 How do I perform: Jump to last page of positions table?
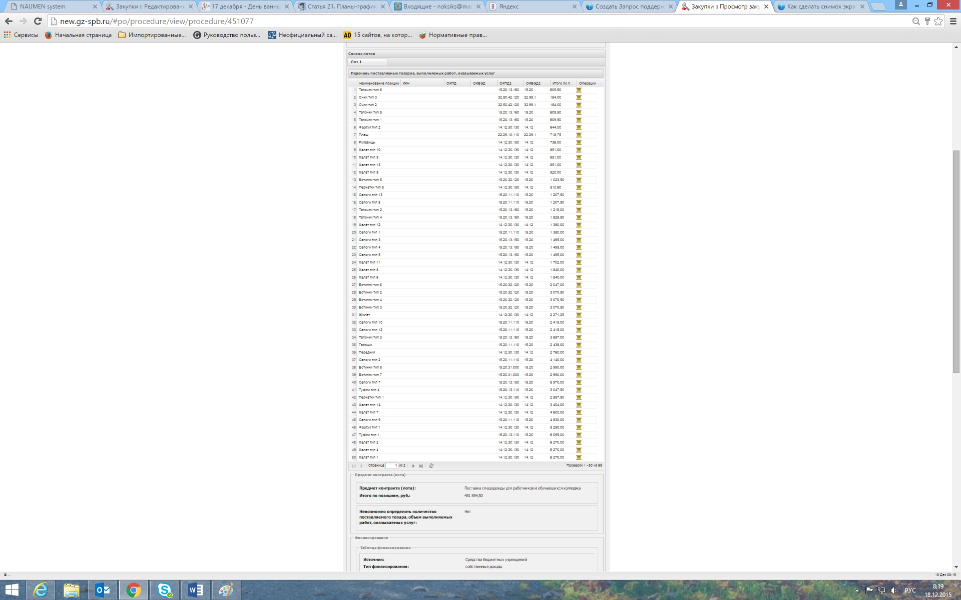pyautogui.click(x=421, y=466)
